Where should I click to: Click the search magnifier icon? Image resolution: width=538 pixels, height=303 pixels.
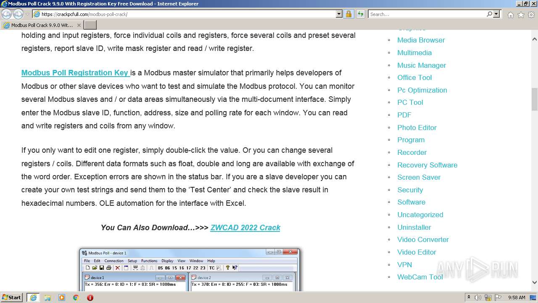pos(489,14)
